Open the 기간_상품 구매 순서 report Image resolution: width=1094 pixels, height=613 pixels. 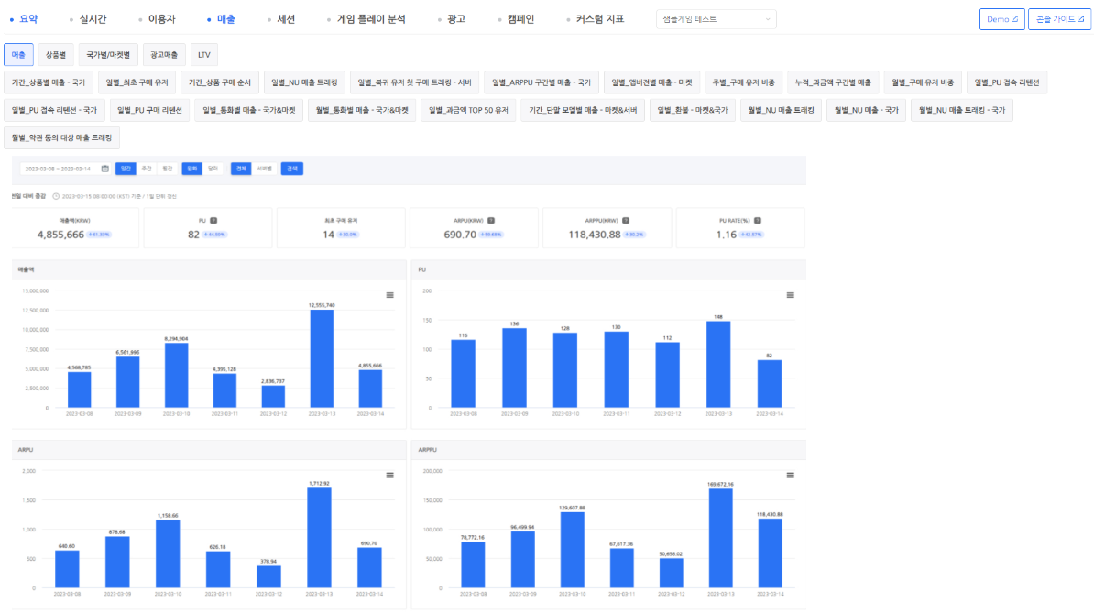coord(220,82)
